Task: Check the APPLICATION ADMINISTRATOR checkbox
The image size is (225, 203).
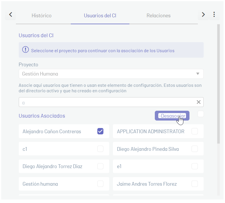Action: click(x=195, y=131)
